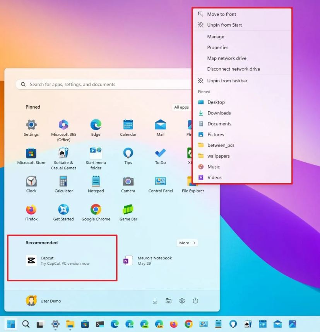Viewport: 320px width, 332px height.
Task: Launch Solitaire & Casual Games
Action: coord(63,159)
